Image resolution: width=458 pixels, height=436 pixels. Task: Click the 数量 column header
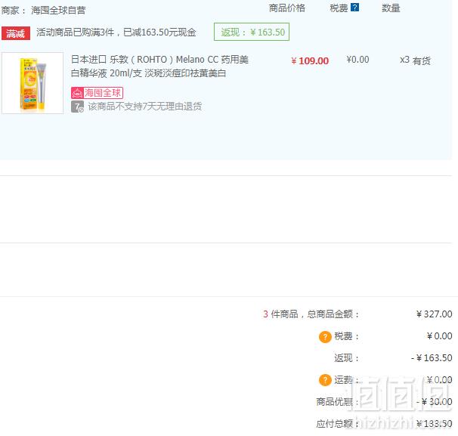click(391, 8)
